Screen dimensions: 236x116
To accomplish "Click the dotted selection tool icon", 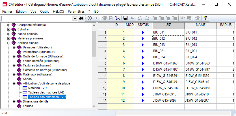I will (118, 18).
